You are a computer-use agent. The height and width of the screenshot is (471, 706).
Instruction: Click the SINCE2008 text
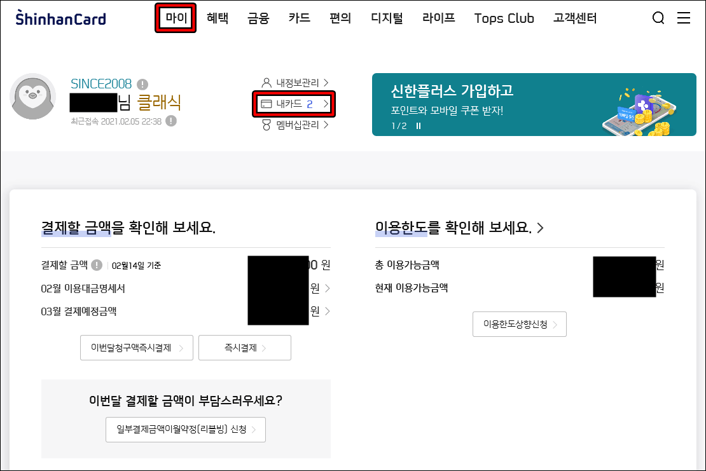pos(101,84)
